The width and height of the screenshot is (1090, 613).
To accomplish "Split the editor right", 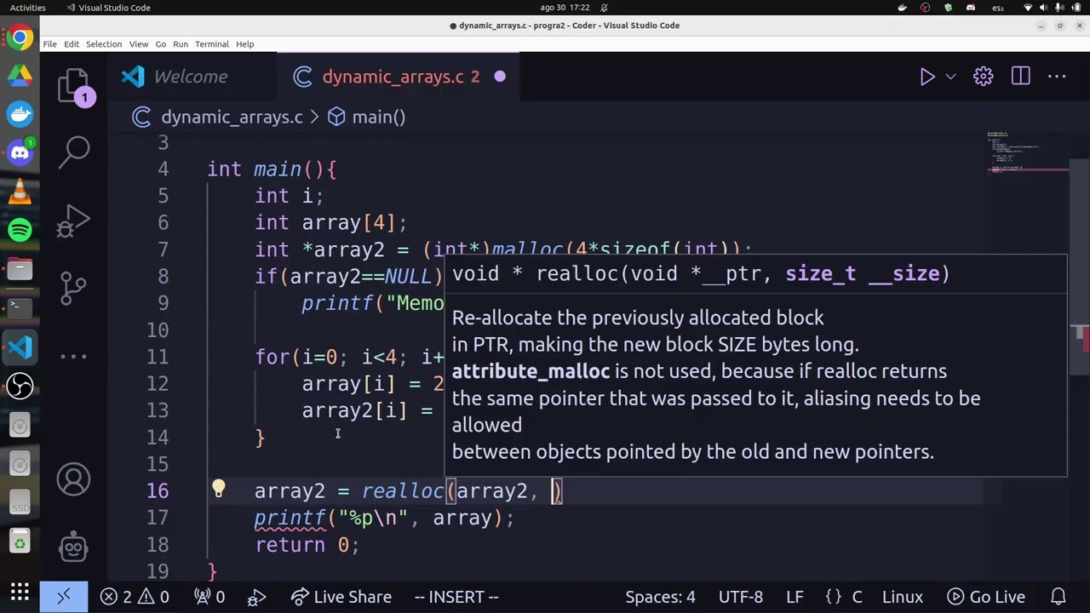I will pos(1020,77).
